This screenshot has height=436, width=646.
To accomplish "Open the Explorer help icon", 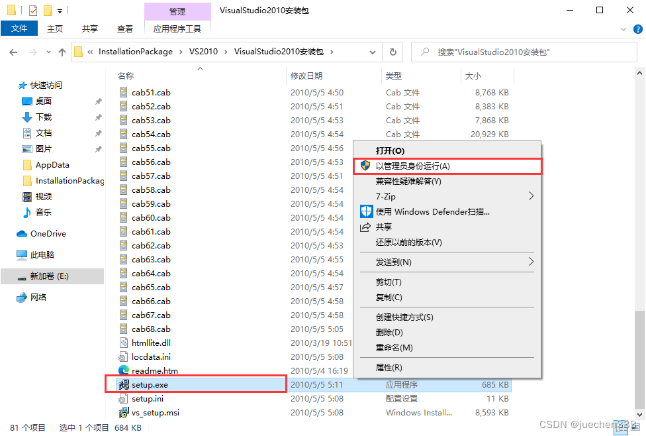I will pyautogui.click(x=638, y=29).
